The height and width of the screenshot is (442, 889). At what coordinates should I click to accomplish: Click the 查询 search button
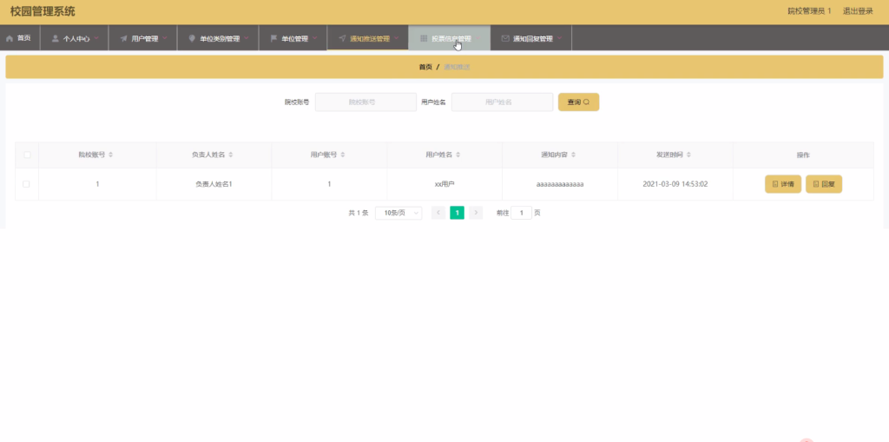[578, 102]
